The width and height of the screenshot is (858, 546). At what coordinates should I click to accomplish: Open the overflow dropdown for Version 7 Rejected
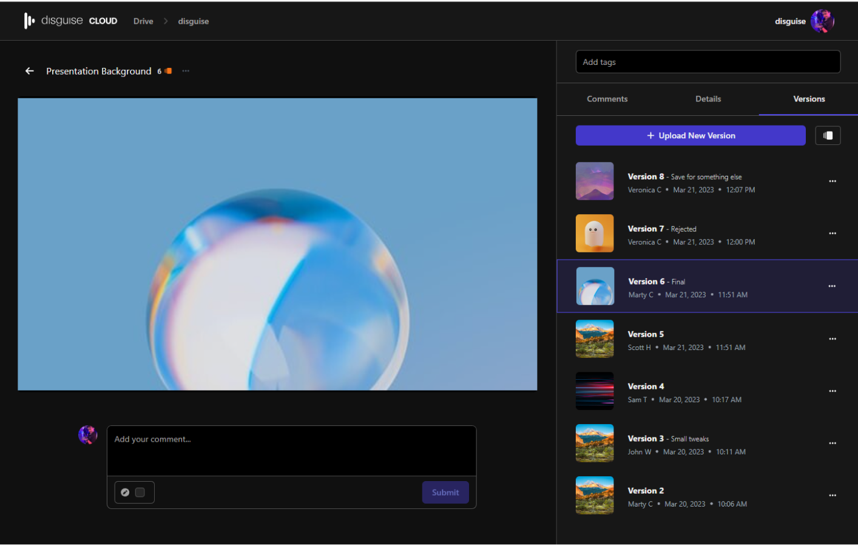[x=832, y=233]
